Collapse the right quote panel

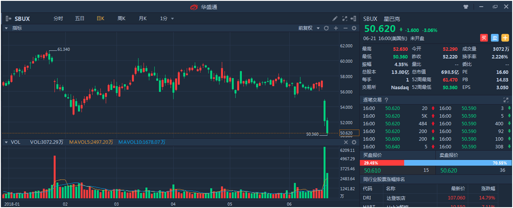(x=354, y=19)
